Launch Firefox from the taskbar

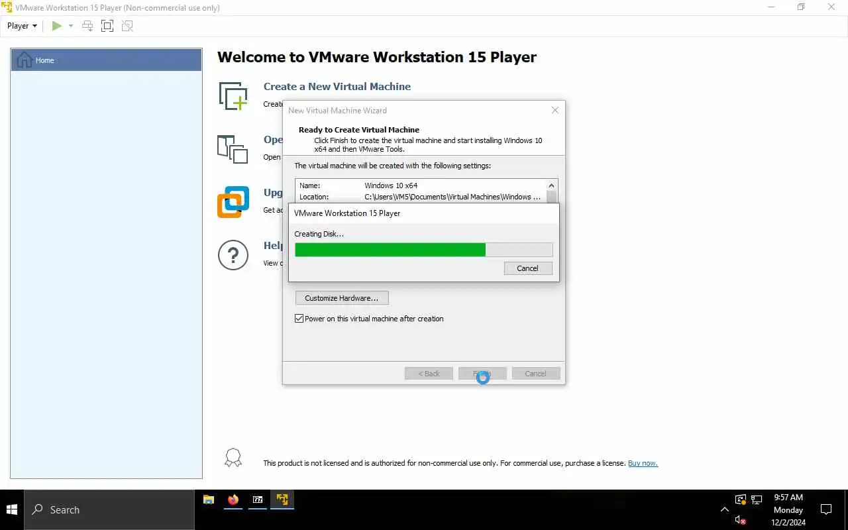[233, 500]
